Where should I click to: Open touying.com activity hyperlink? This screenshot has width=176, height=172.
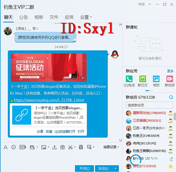tap(49, 100)
